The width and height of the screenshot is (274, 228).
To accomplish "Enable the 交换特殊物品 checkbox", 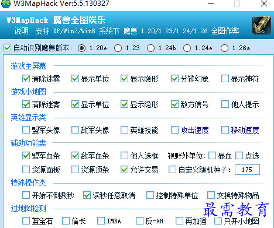I will [211, 195].
